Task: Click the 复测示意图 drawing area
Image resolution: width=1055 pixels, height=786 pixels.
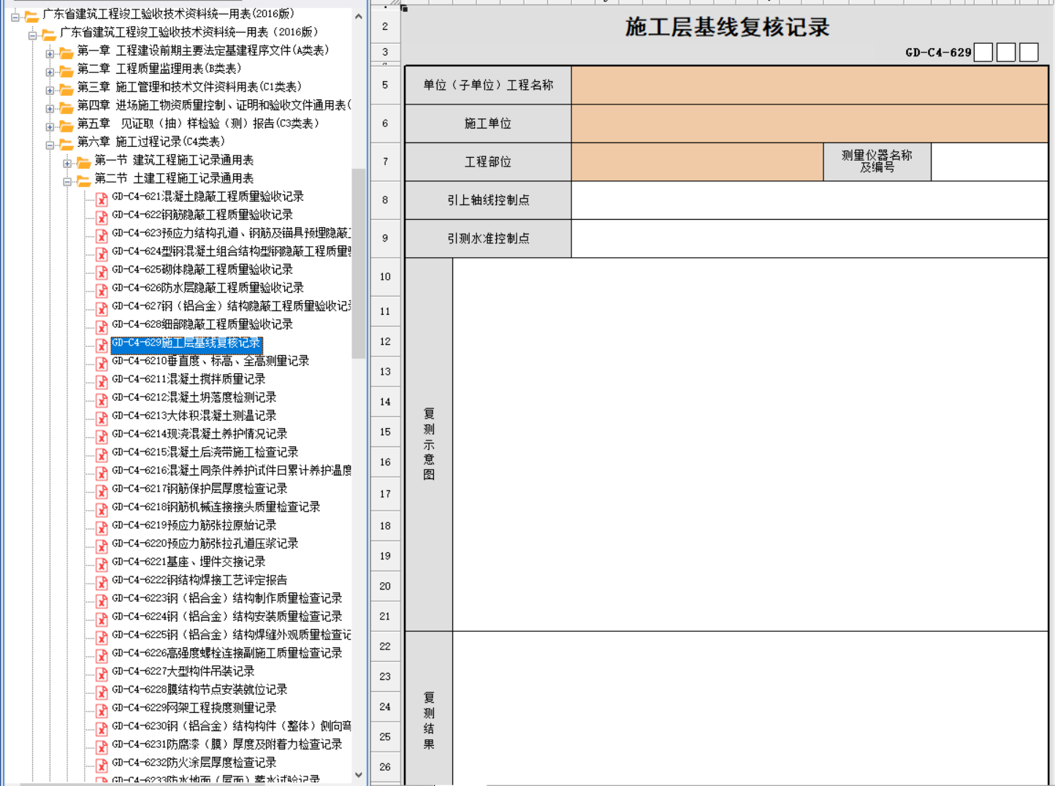Action: [x=750, y=444]
